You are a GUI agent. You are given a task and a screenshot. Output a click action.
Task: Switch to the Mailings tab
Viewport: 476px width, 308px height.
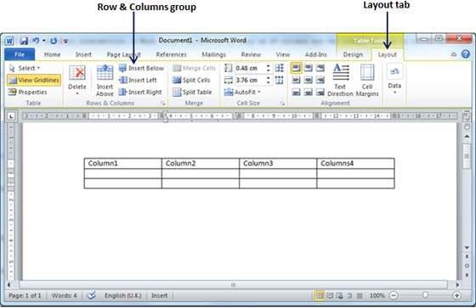tap(214, 54)
